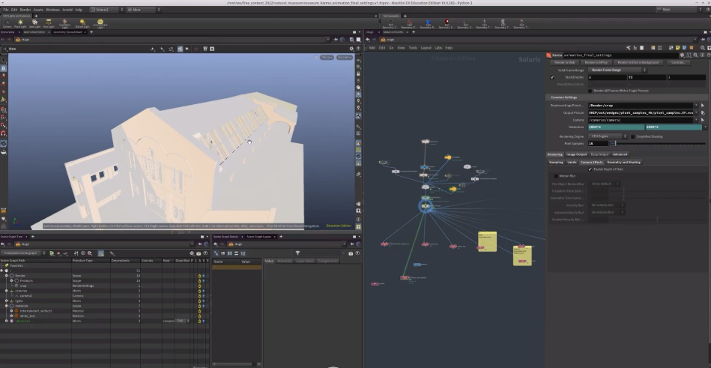Viewport: 711px width, 368px height.
Task: Enable the Motion Blur checkbox
Action: click(x=555, y=176)
